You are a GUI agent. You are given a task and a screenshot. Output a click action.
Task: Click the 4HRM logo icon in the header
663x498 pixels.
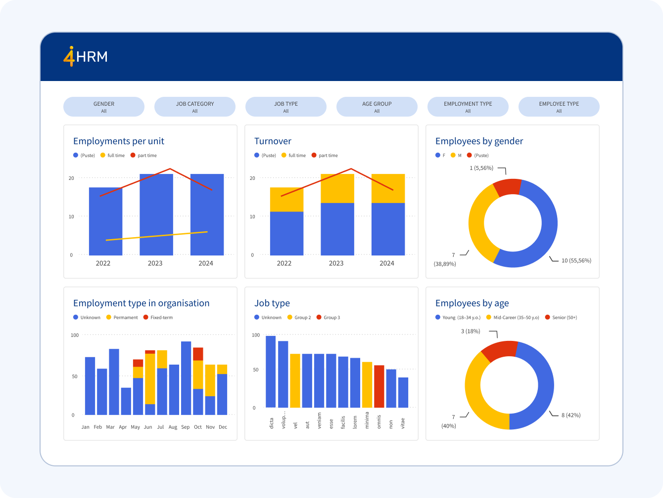[69, 57]
